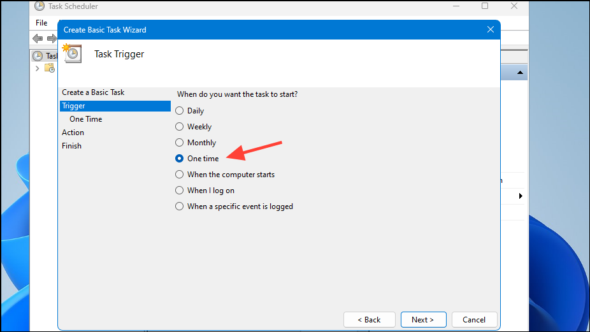
Task: Click the Task Scheduler Library folder icon
Action: 50,68
